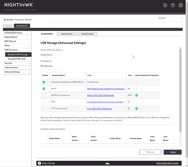The height and width of the screenshot is (167, 188).
Task: Click the Refresh button
Action: pyautogui.click(x=150, y=152)
